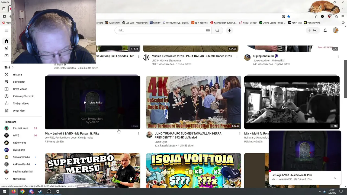Open Settings gear in taskbar
This screenshot has height=195, width=347.
[x=58, y=191]
